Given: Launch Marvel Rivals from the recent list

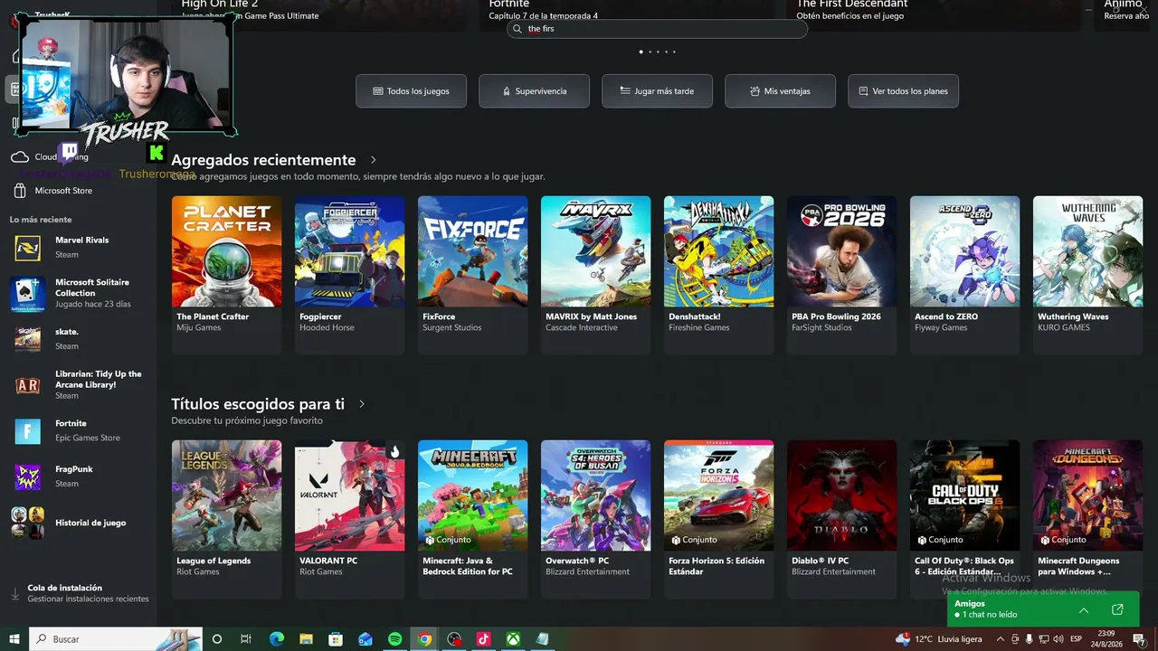Looking at the screenshot, I should tap(78, 247).
